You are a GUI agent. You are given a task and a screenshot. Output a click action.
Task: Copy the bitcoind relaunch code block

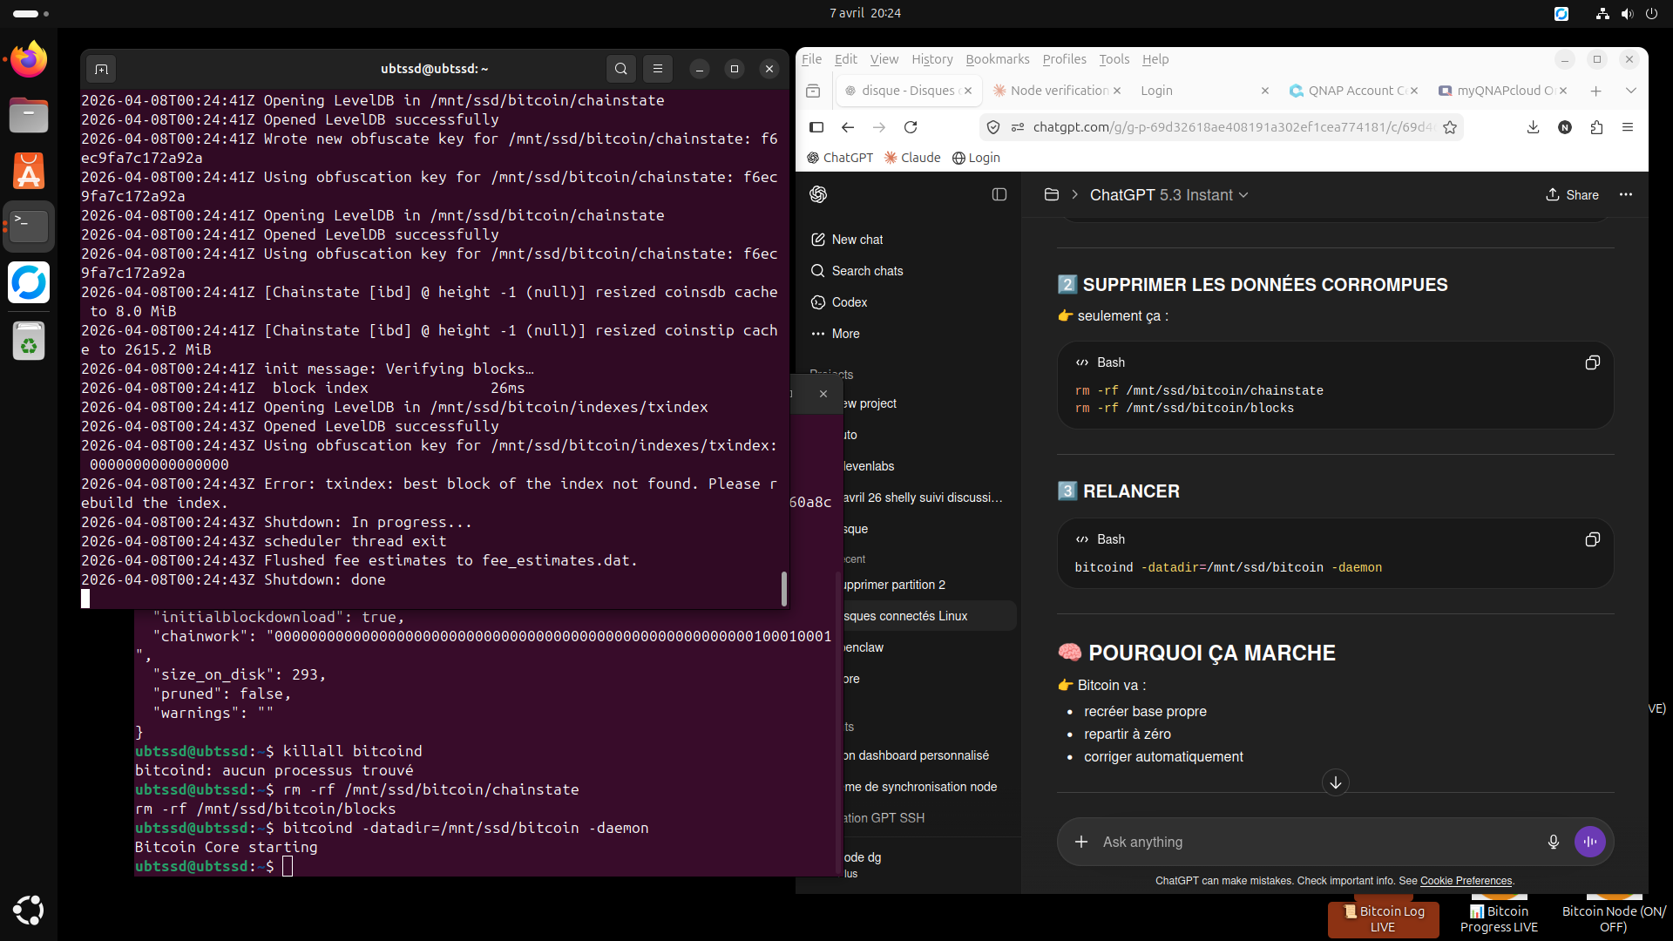click(1592, 539)
